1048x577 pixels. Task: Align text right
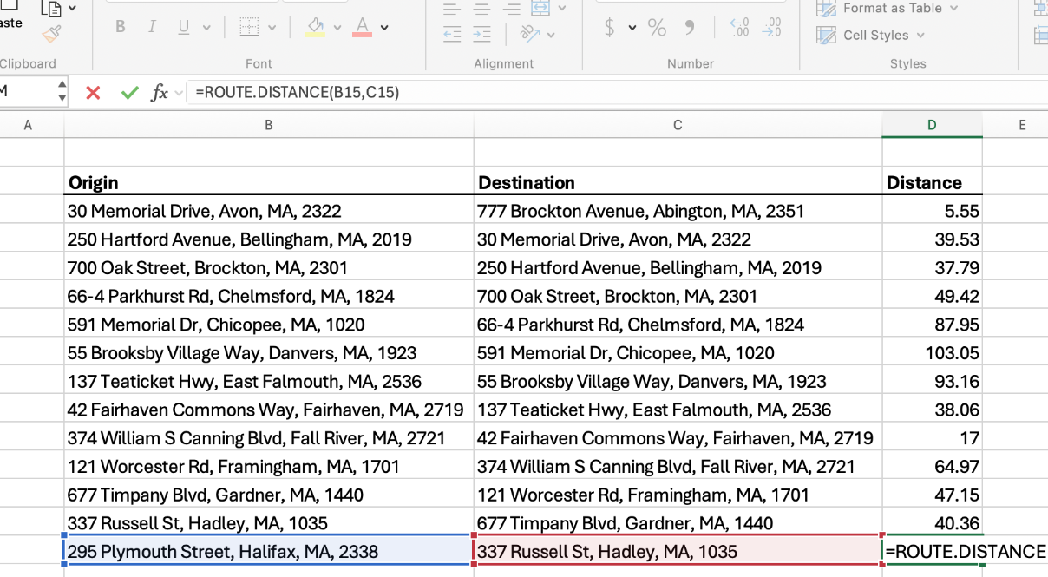pyautogui.click(x=512, y=10)
